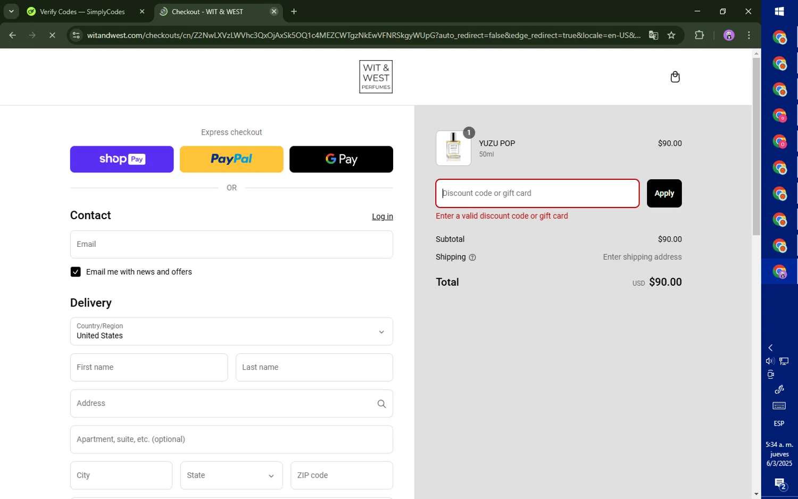Collapse the system tray chevron
798x499 pixels.
pos(770,347)
